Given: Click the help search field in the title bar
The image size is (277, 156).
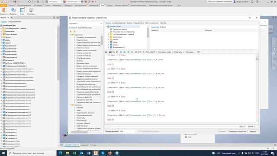Looking at the screenshot, I should (219, 2).
